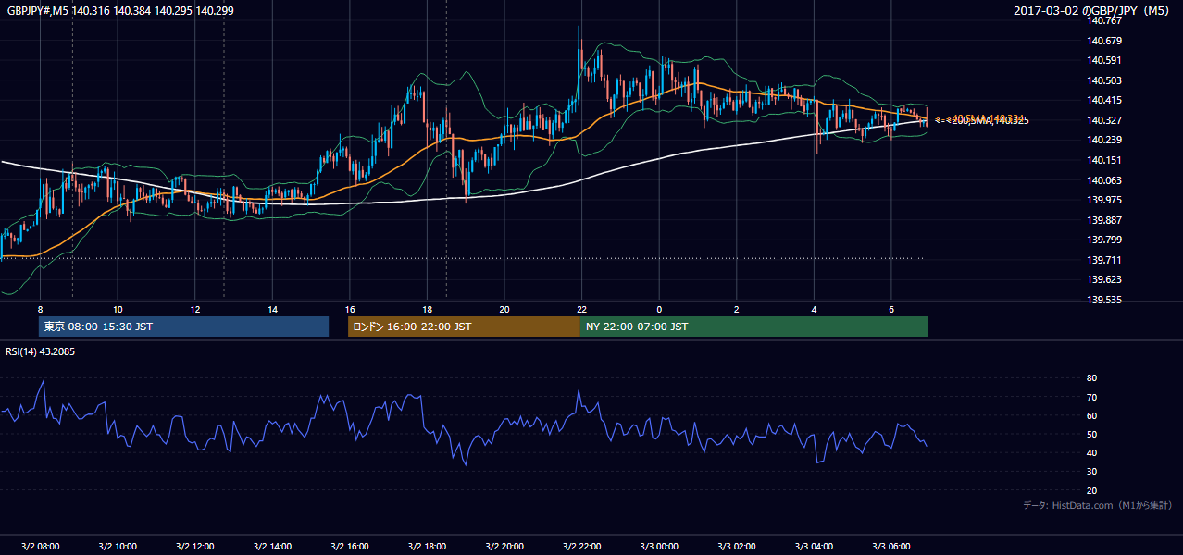
Task: Click hour tick 0 under the price chart
Action: pyautogui.click(x=659, y=309)
